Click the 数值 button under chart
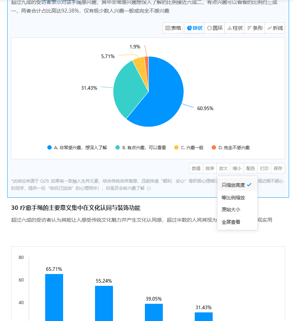293x321 pixels. click(196, 168)
